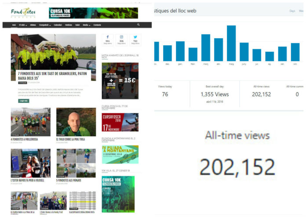The width and height of the screenshot is (306, 217).
Task: Switch the stats chart to Days view
Action: point(292,11)
